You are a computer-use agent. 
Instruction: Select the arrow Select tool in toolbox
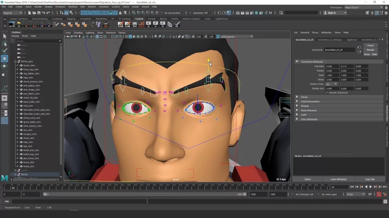5,36
